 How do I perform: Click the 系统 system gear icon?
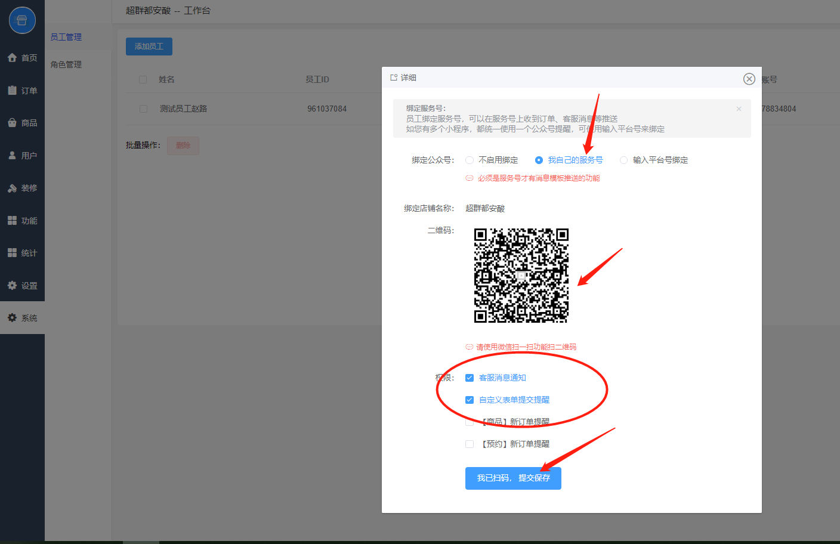pos(12,318)
